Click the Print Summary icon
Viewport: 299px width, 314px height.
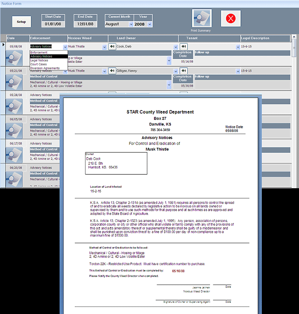pos(201,18)
